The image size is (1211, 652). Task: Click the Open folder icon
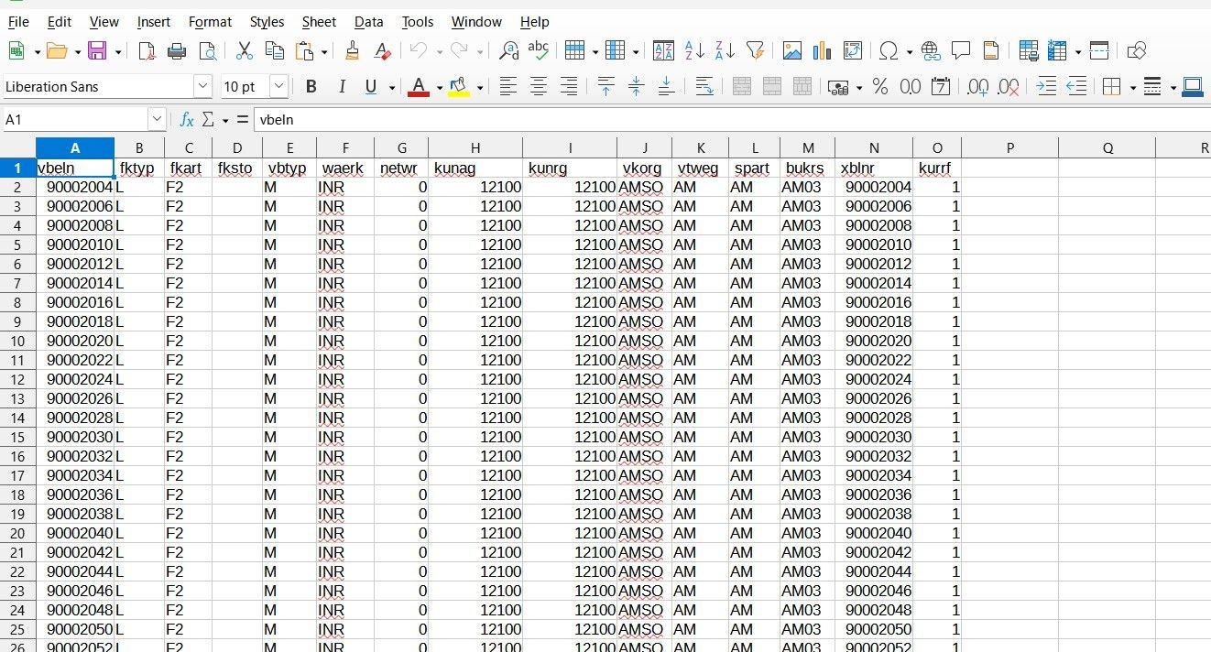point(58,51)
